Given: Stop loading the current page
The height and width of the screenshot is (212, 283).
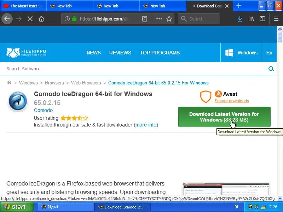Looking at the screenshot, I should point(30,19).
